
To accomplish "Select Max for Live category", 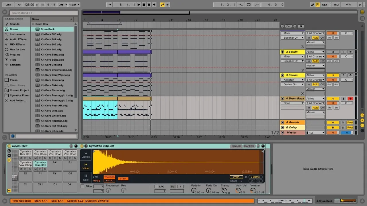I will point(17,49).
